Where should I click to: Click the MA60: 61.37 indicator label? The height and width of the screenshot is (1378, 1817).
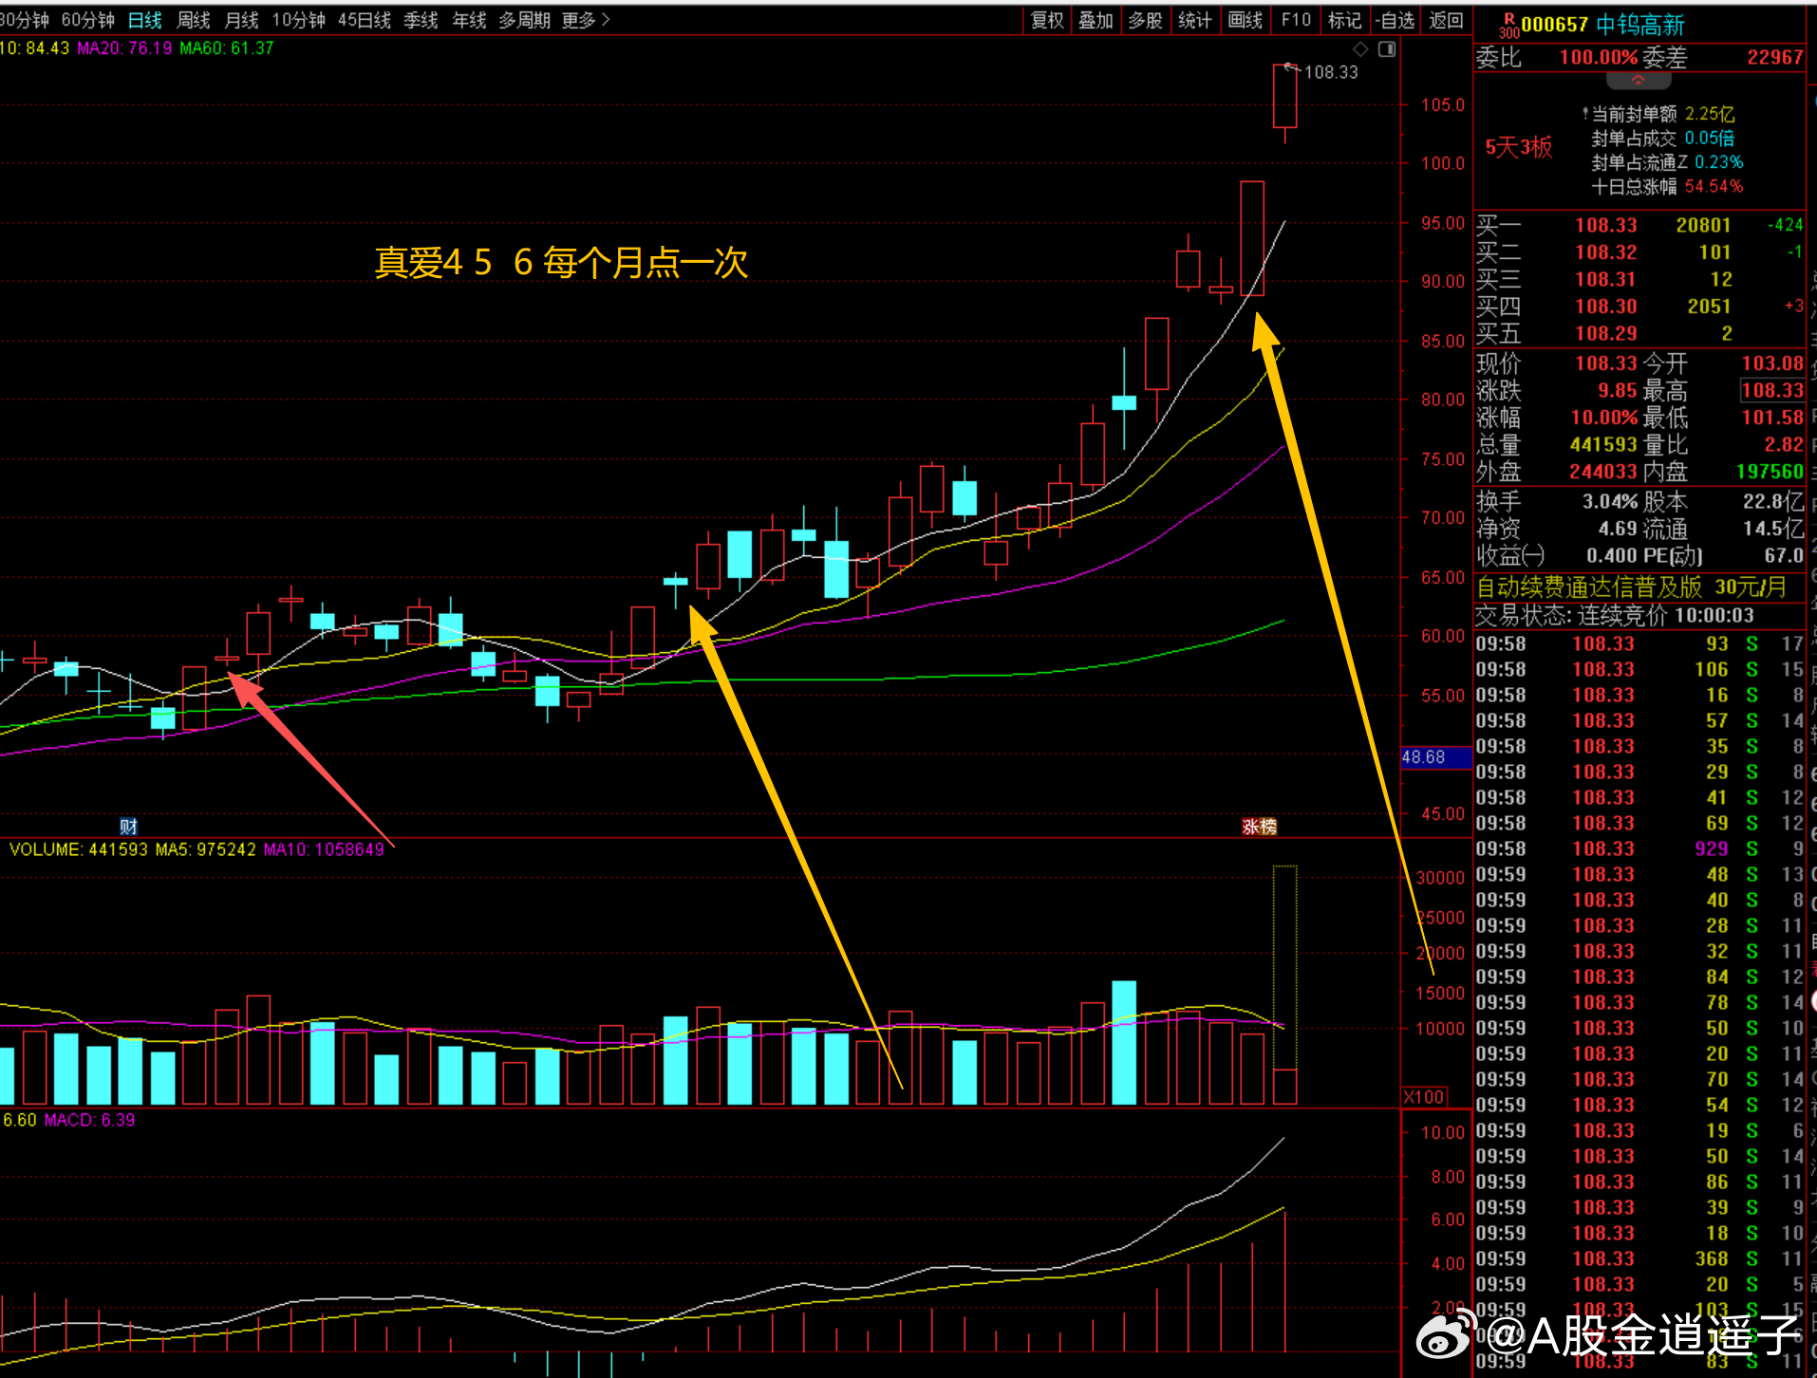tap(227, 47)
